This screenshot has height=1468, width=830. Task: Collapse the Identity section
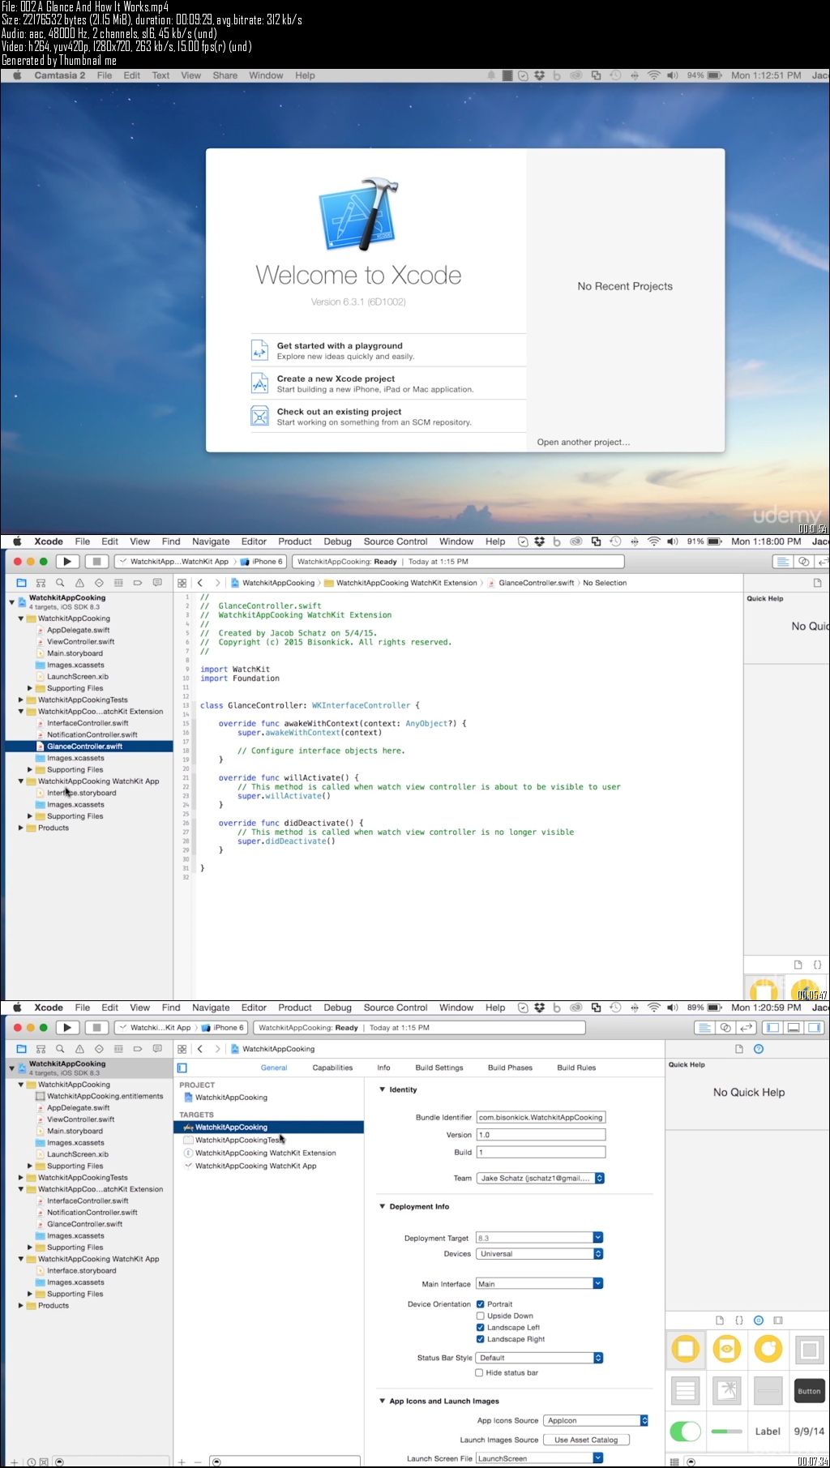coord(383,1089)
